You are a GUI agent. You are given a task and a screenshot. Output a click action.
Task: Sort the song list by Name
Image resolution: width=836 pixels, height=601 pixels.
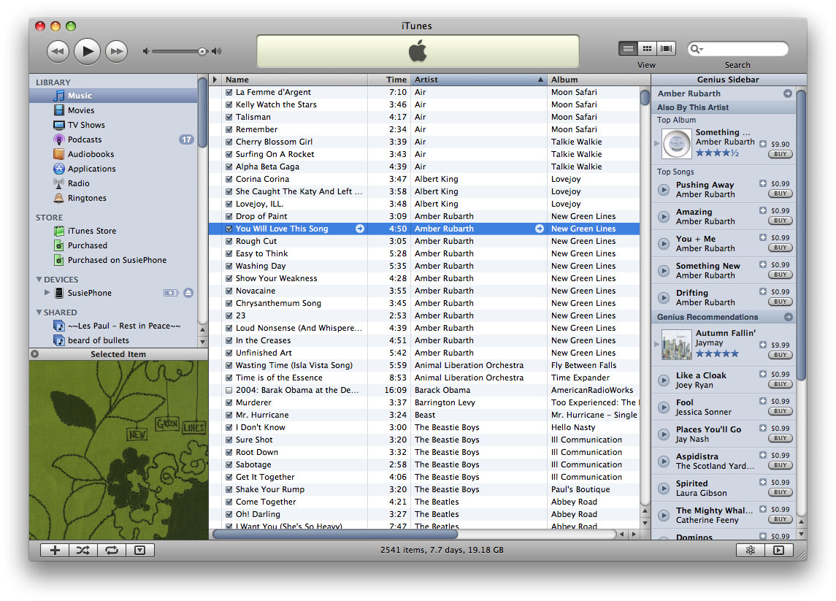(x=294, y=80)
